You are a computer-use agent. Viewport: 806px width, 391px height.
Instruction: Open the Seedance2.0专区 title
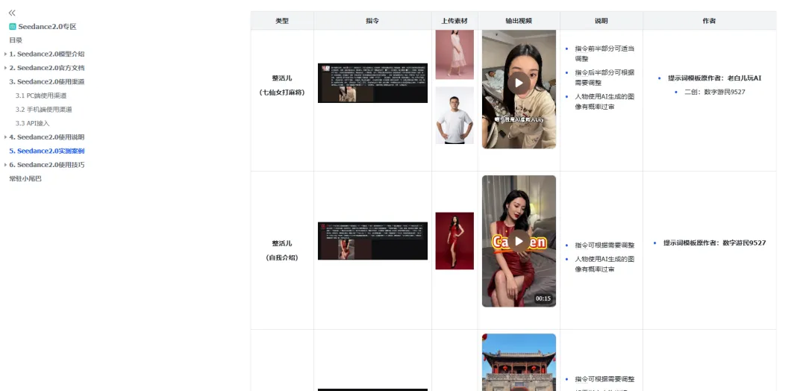point(47,27)
